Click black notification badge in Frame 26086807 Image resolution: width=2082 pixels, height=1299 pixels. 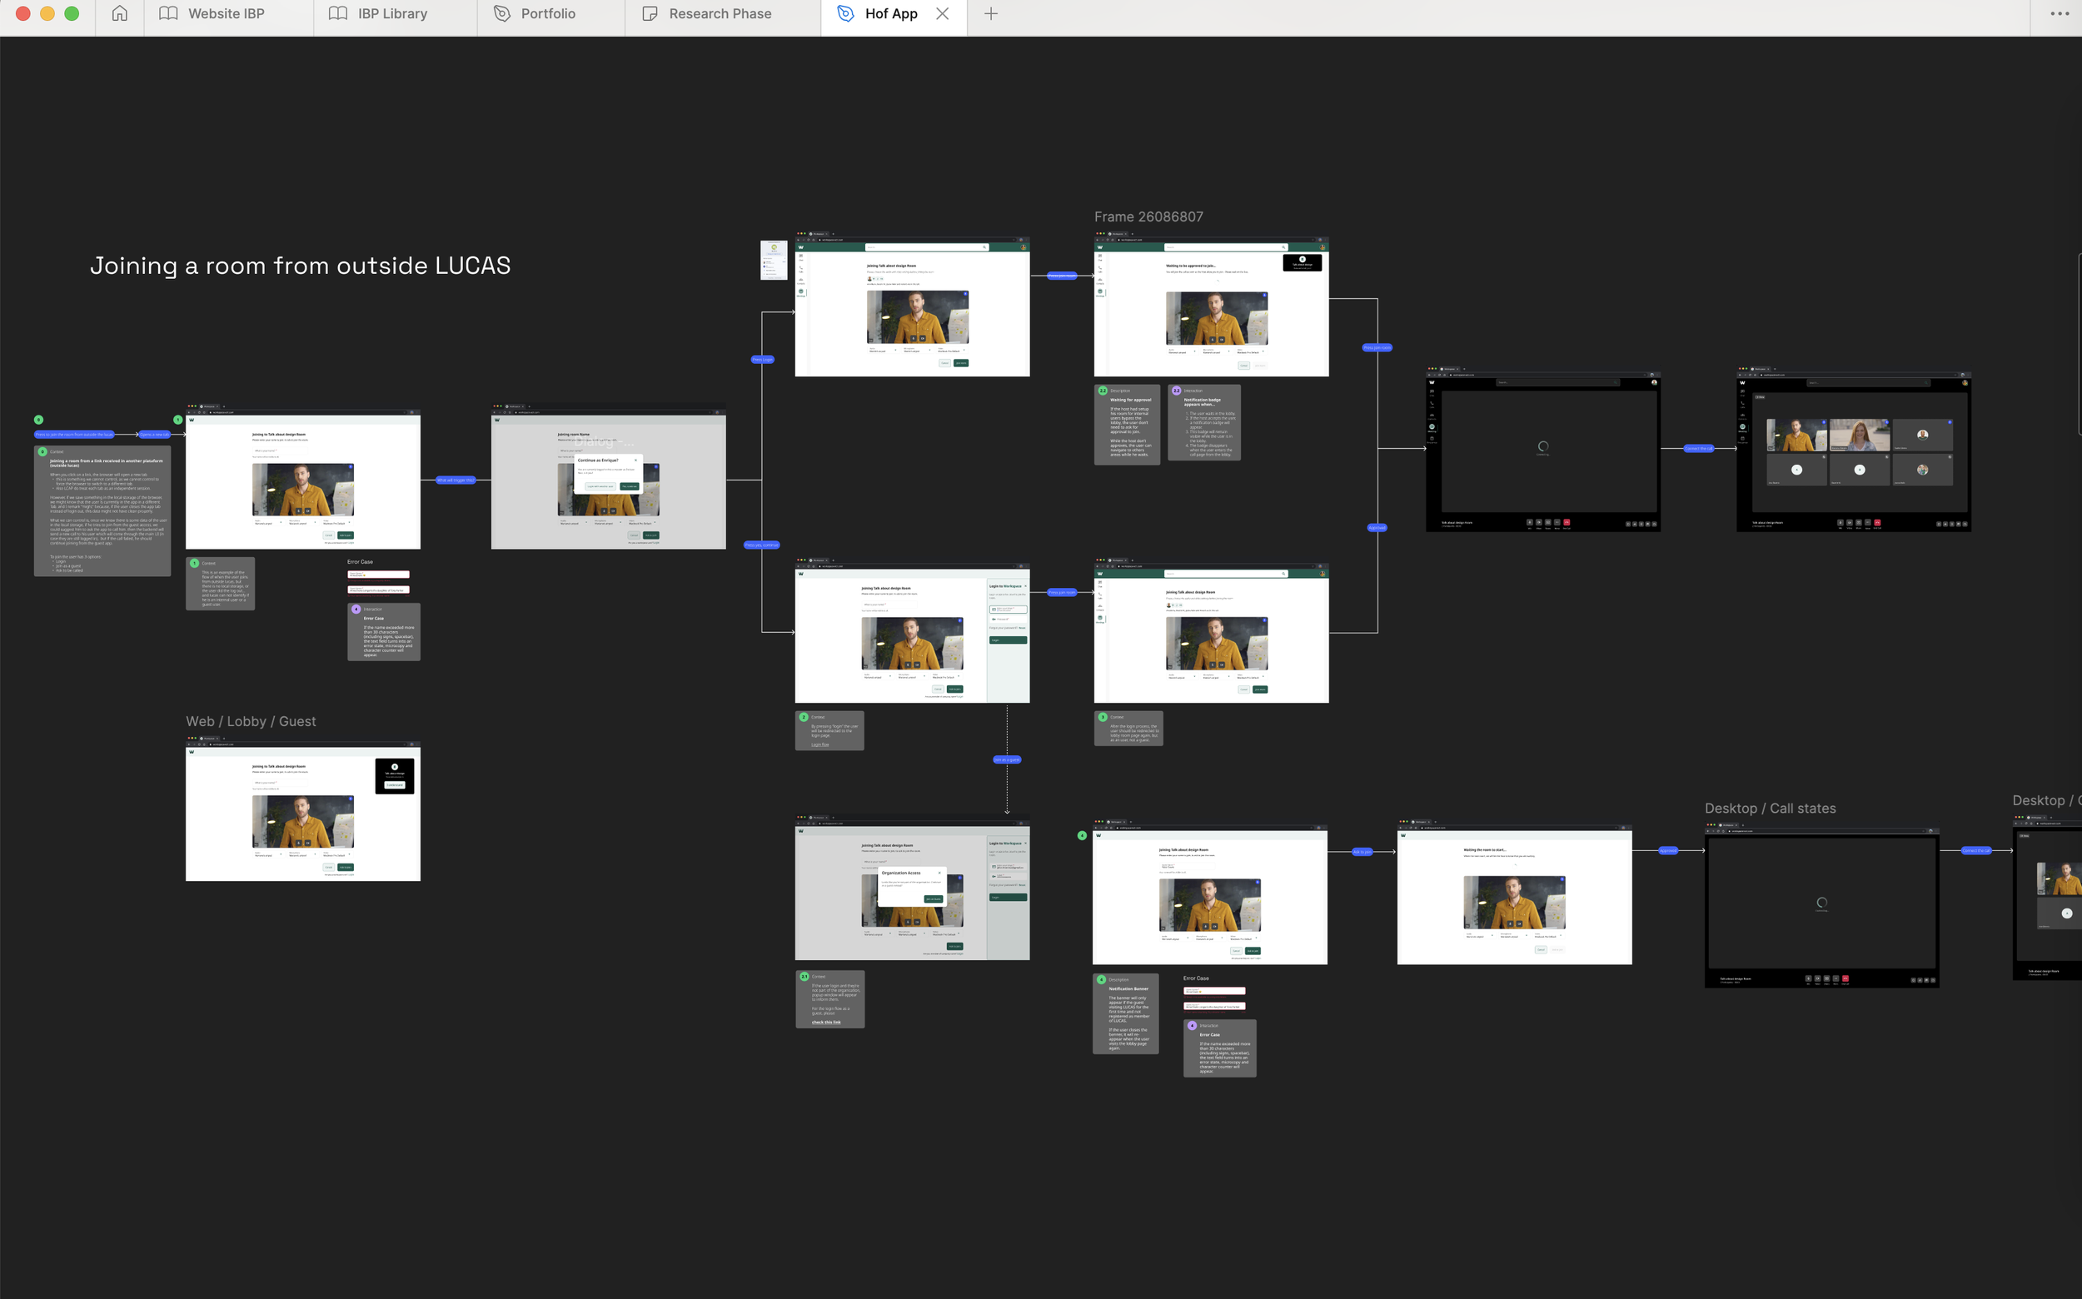click(x=1302, y=262)
